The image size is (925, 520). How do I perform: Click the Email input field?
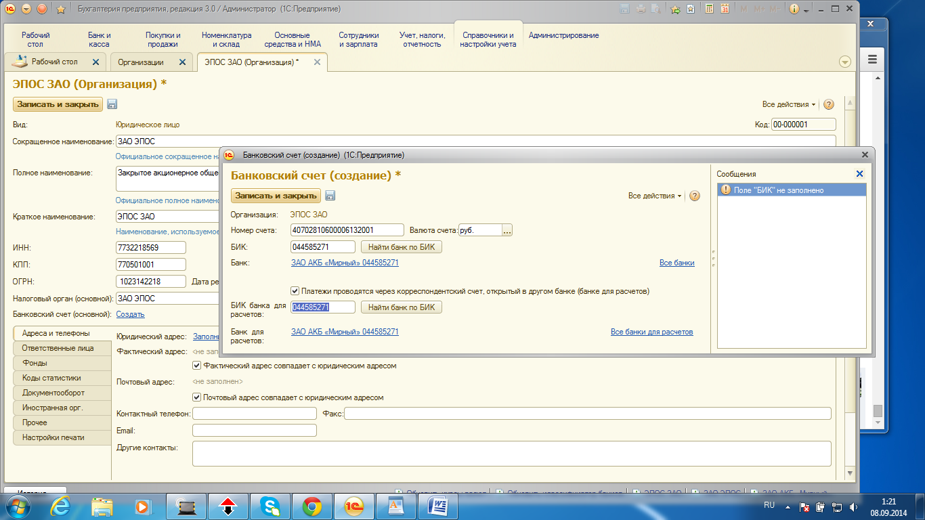click(255, 431)
